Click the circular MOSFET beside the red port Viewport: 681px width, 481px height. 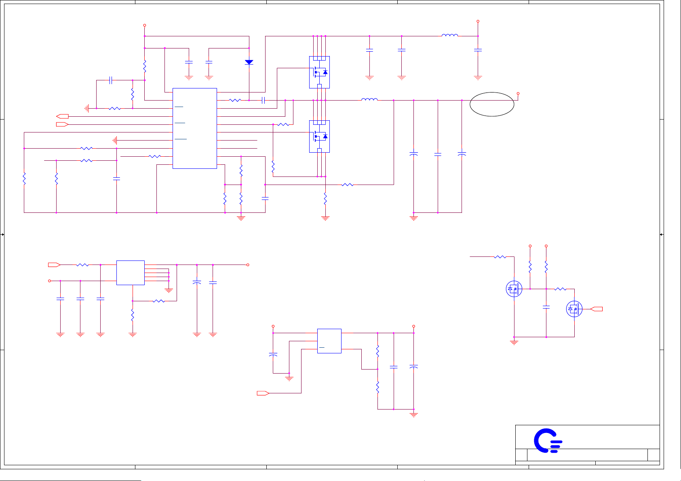click(x=574, y=309)
